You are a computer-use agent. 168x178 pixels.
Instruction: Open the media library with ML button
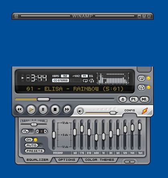point(144,99)
